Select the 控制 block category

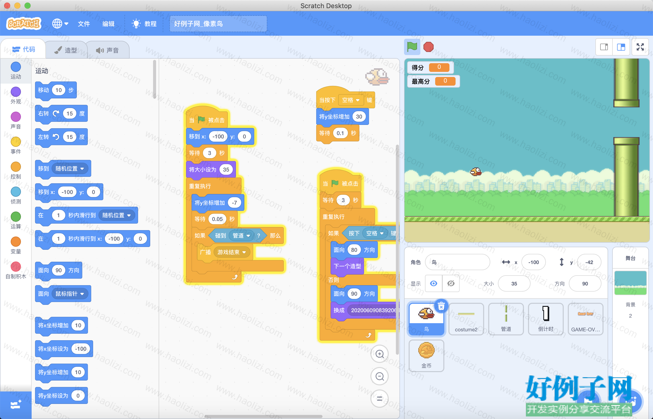[16, 171]
